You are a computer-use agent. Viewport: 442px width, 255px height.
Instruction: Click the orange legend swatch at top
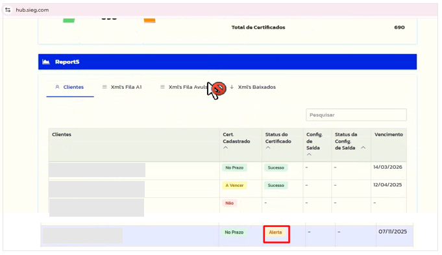click(x=150, y=20)
